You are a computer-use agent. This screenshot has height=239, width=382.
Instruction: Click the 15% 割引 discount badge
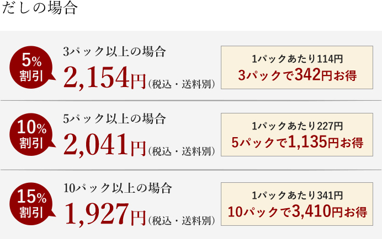(31, 204)
